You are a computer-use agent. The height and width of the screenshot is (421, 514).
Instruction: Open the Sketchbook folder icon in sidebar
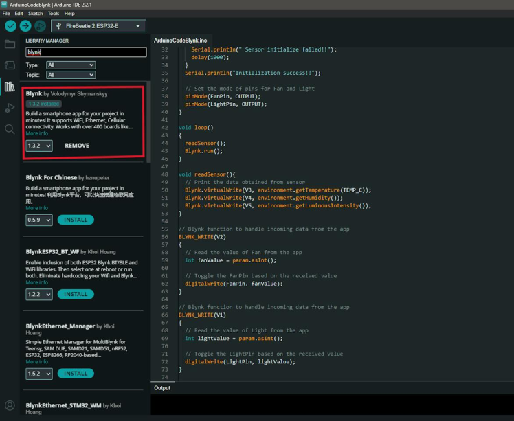click(x=10, y=45)
